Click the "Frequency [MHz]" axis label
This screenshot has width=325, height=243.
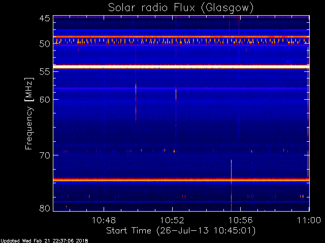click(x=29, y=113)
